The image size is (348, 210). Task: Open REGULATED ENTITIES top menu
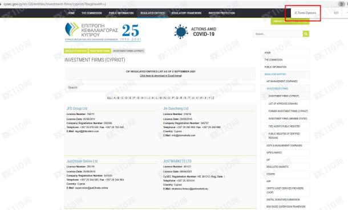pos(152,13)
